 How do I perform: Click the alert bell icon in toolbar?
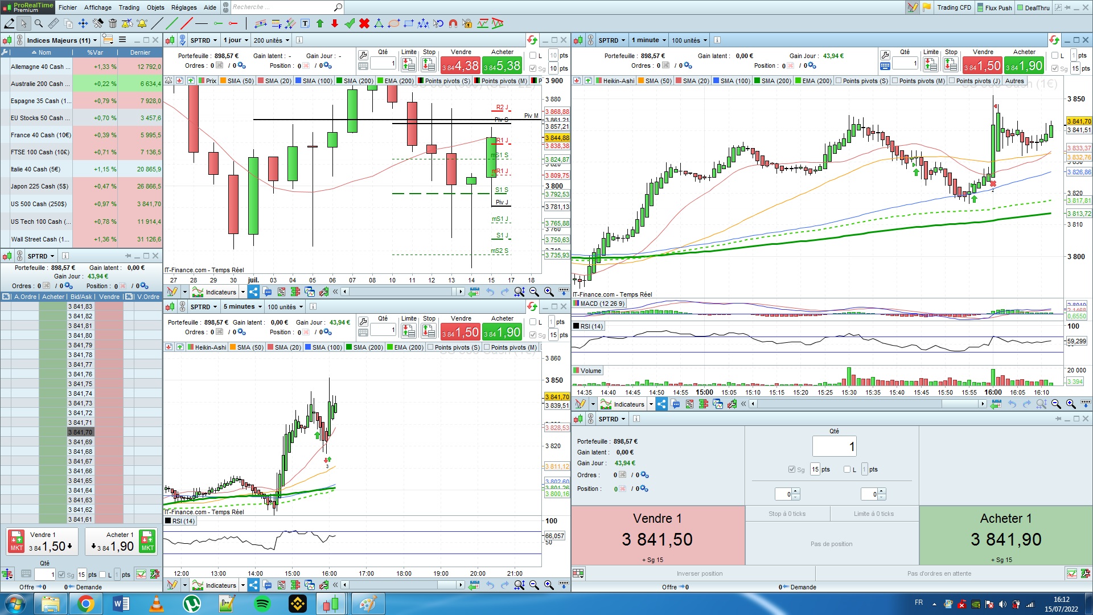pyautogui.click(x=142, y=23)
